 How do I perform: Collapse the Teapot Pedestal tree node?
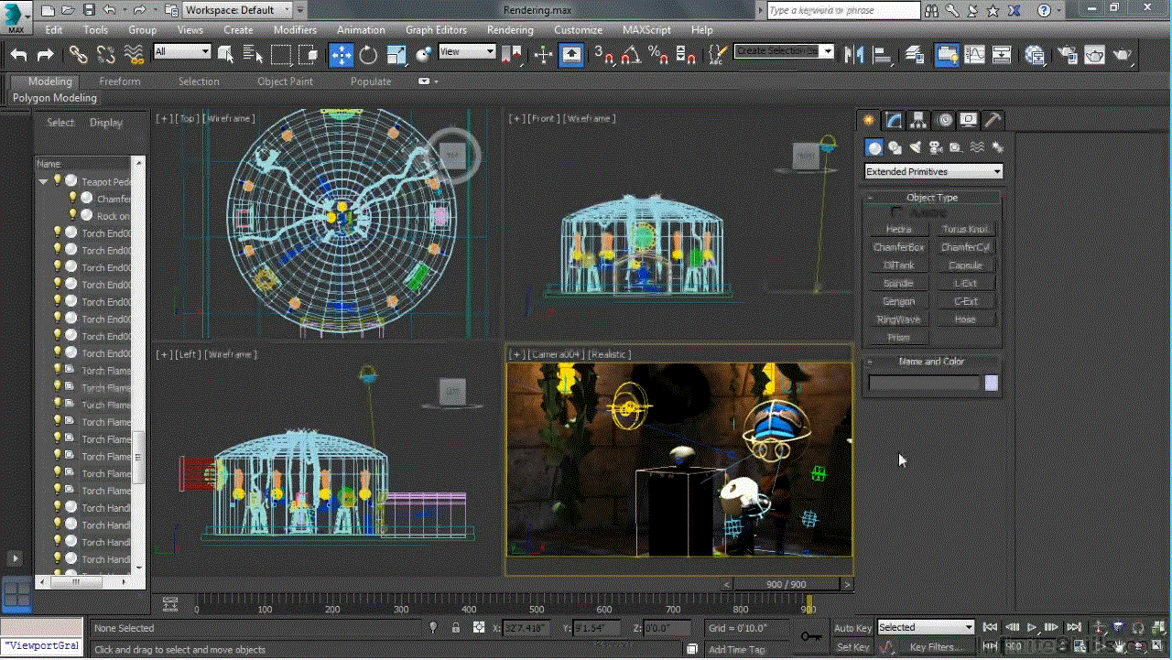[43, 181]
